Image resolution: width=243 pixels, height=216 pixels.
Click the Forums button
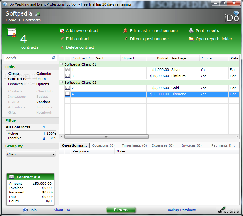click(121, 210)
